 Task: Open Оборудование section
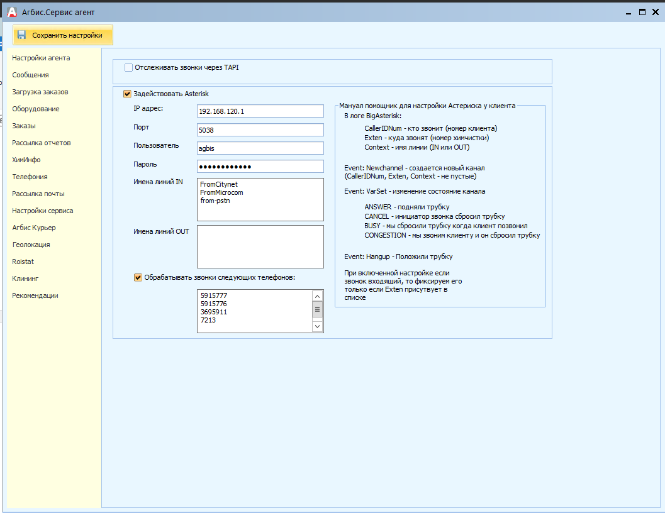(x=36, y=109)
